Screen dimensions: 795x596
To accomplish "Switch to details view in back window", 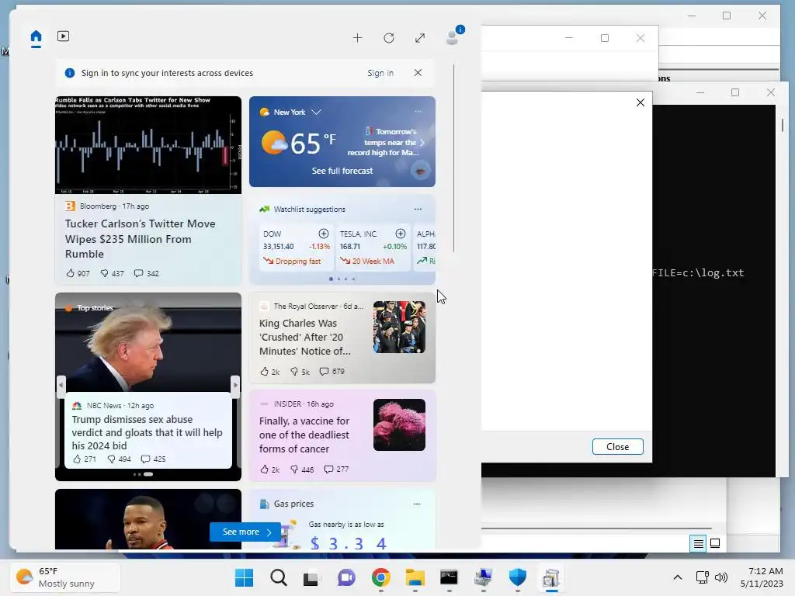I will [x=698, y=543].
